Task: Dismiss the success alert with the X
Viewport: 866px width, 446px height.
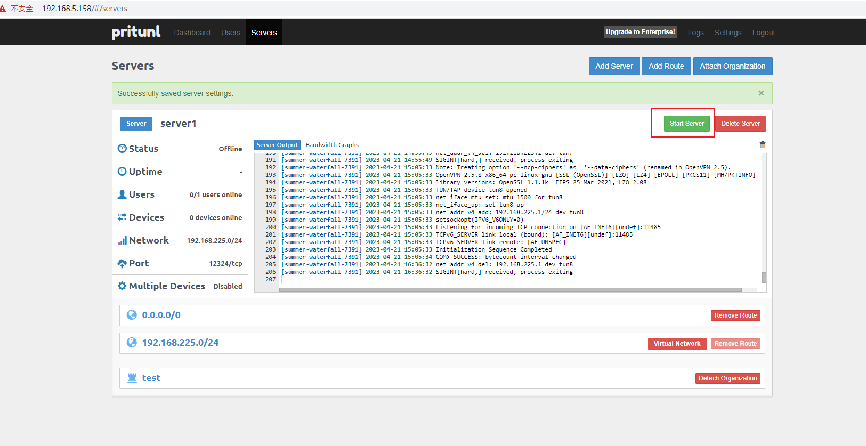Action: point(761,93)
